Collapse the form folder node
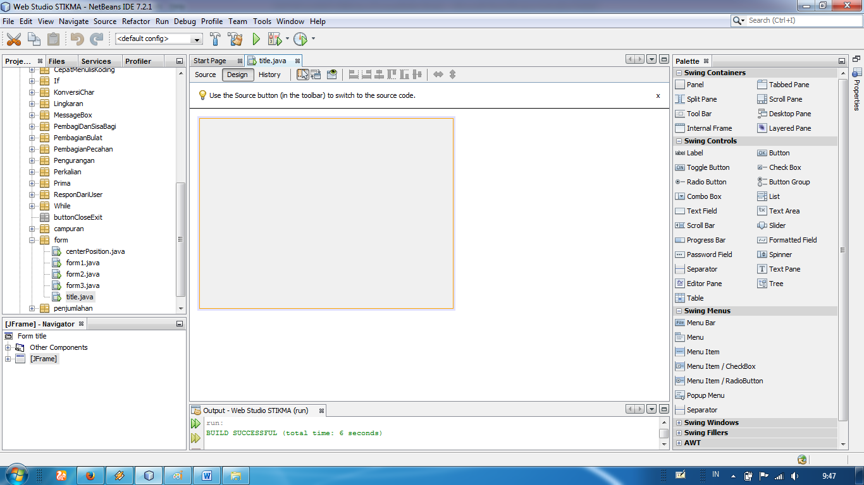 [x=33, y=240]
